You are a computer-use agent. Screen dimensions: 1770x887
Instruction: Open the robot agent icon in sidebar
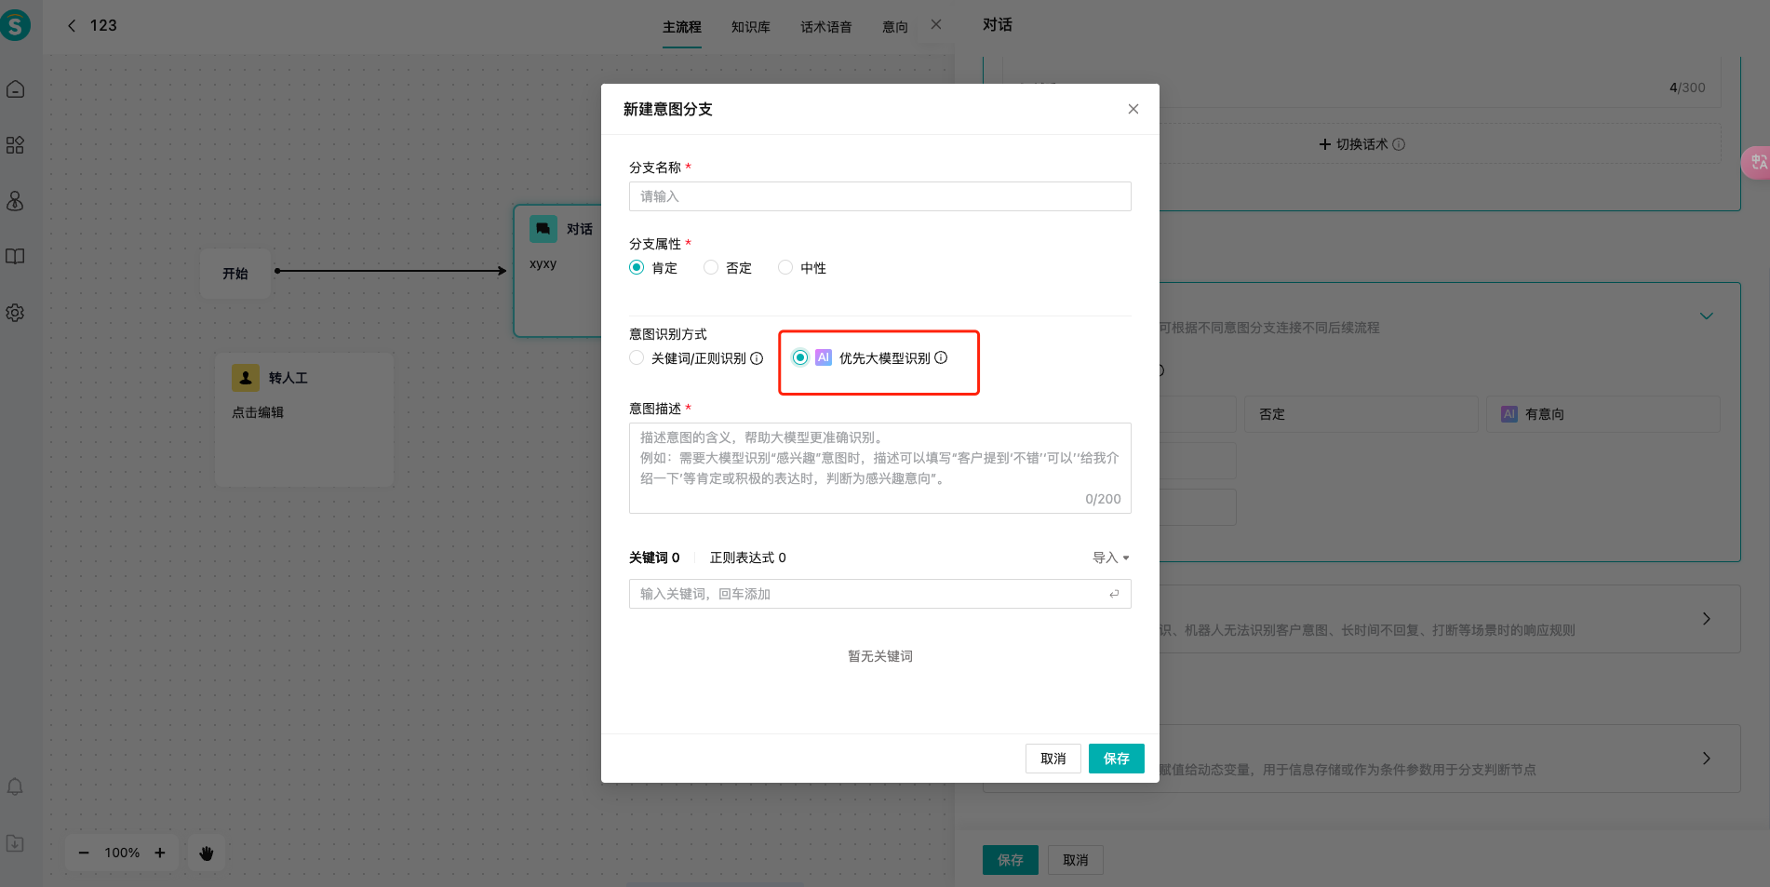click(15, 201)
